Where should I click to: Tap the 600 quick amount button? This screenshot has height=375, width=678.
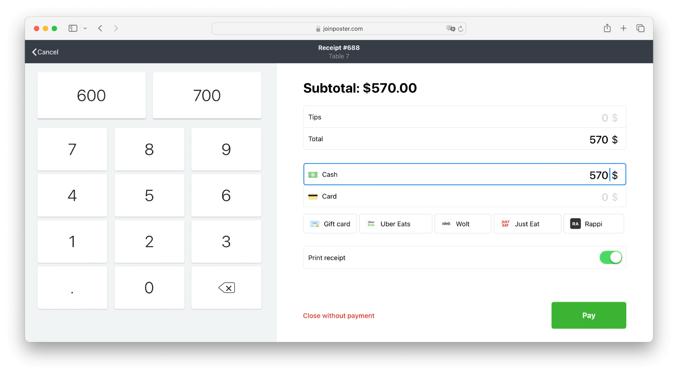[92, 95]
